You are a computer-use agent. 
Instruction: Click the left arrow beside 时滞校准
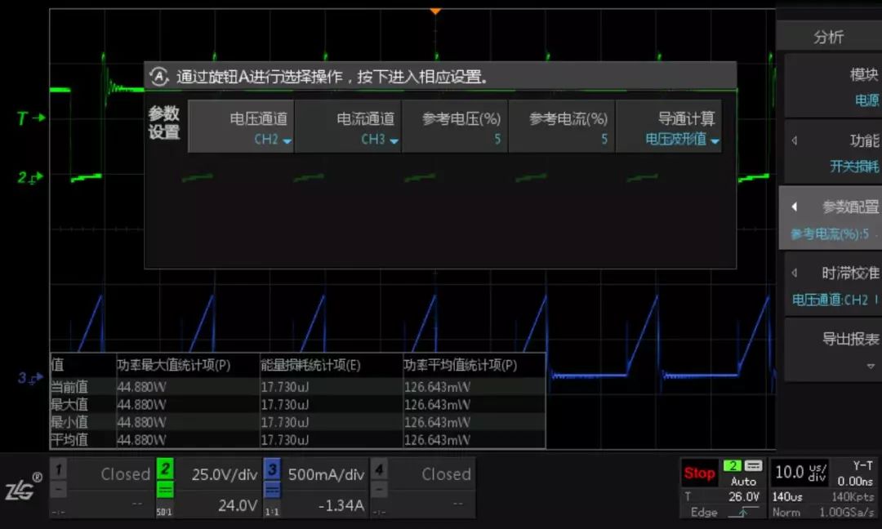click(795, 273)
